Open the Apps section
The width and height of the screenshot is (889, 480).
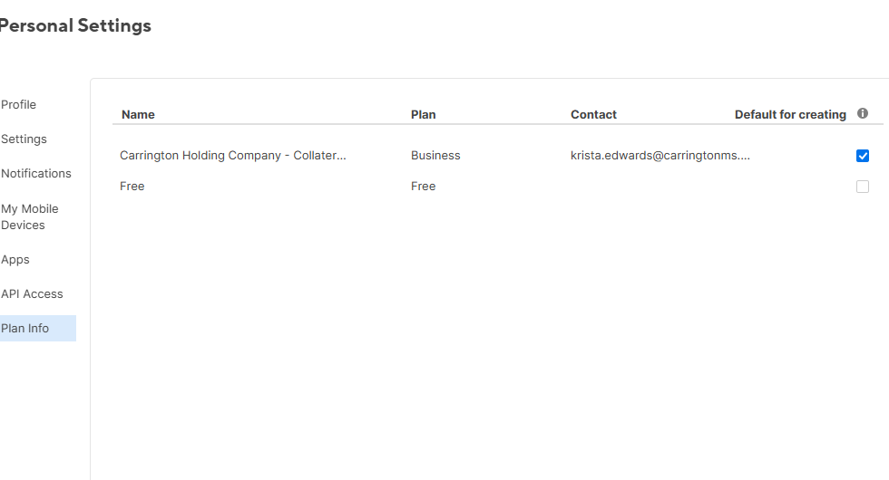click(x=15, y=260)
